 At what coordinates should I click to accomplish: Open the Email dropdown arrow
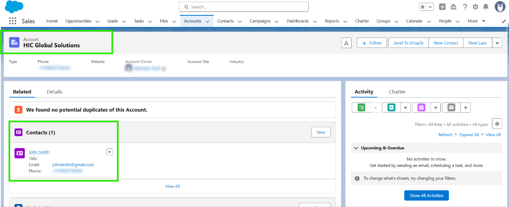(x=466, y=108)
